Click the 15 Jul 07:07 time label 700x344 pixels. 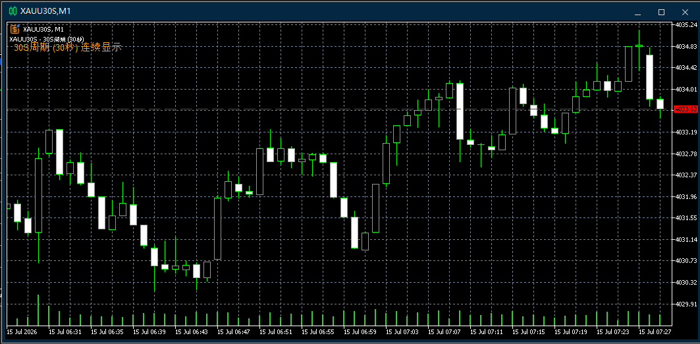(444, 332)
